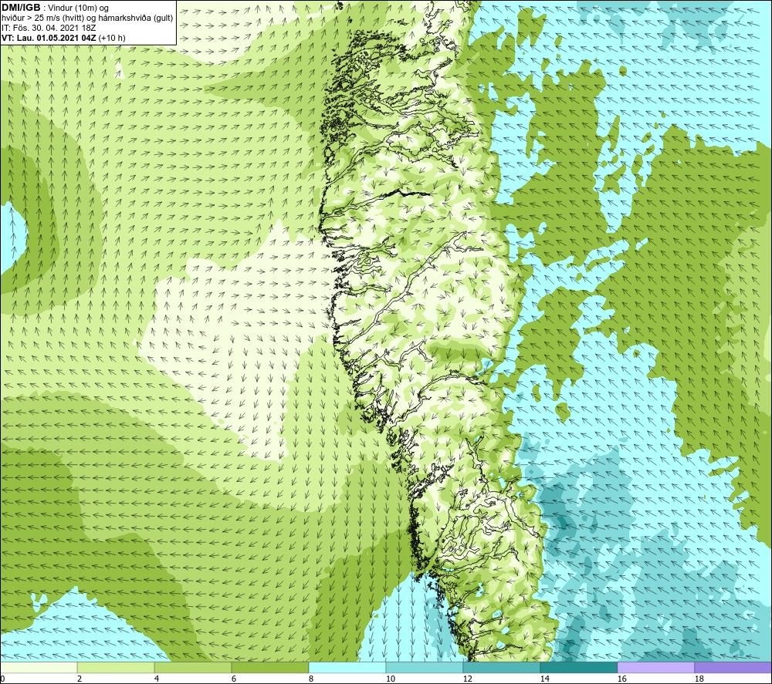Click the teal 10–12 m/s legend swatch
Viewport: 772px width, 684px height.
coord(424,667)
